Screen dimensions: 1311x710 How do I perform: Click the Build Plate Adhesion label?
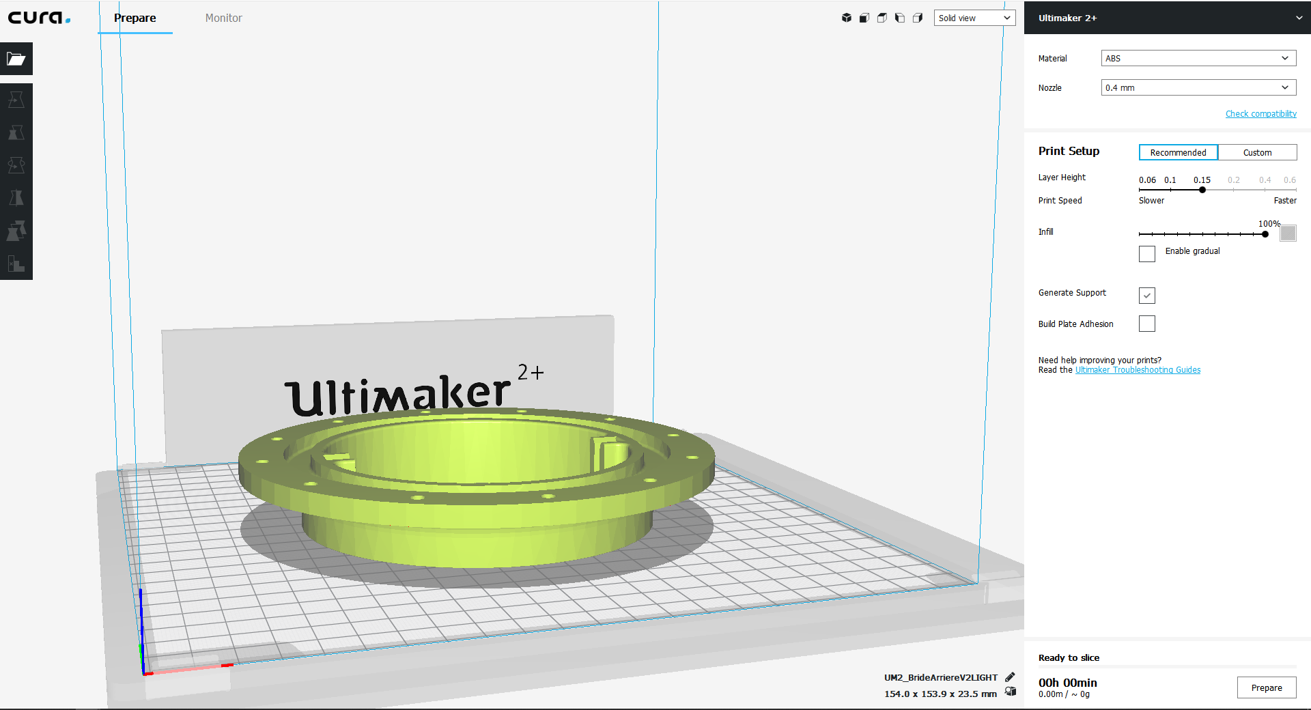click(x=1075, y=324)
